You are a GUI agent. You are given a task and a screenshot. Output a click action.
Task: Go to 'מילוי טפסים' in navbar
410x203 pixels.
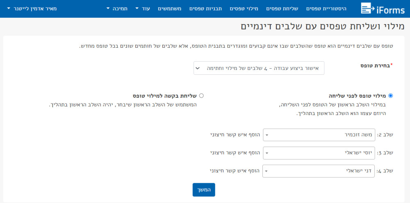[x=244, y=9]
